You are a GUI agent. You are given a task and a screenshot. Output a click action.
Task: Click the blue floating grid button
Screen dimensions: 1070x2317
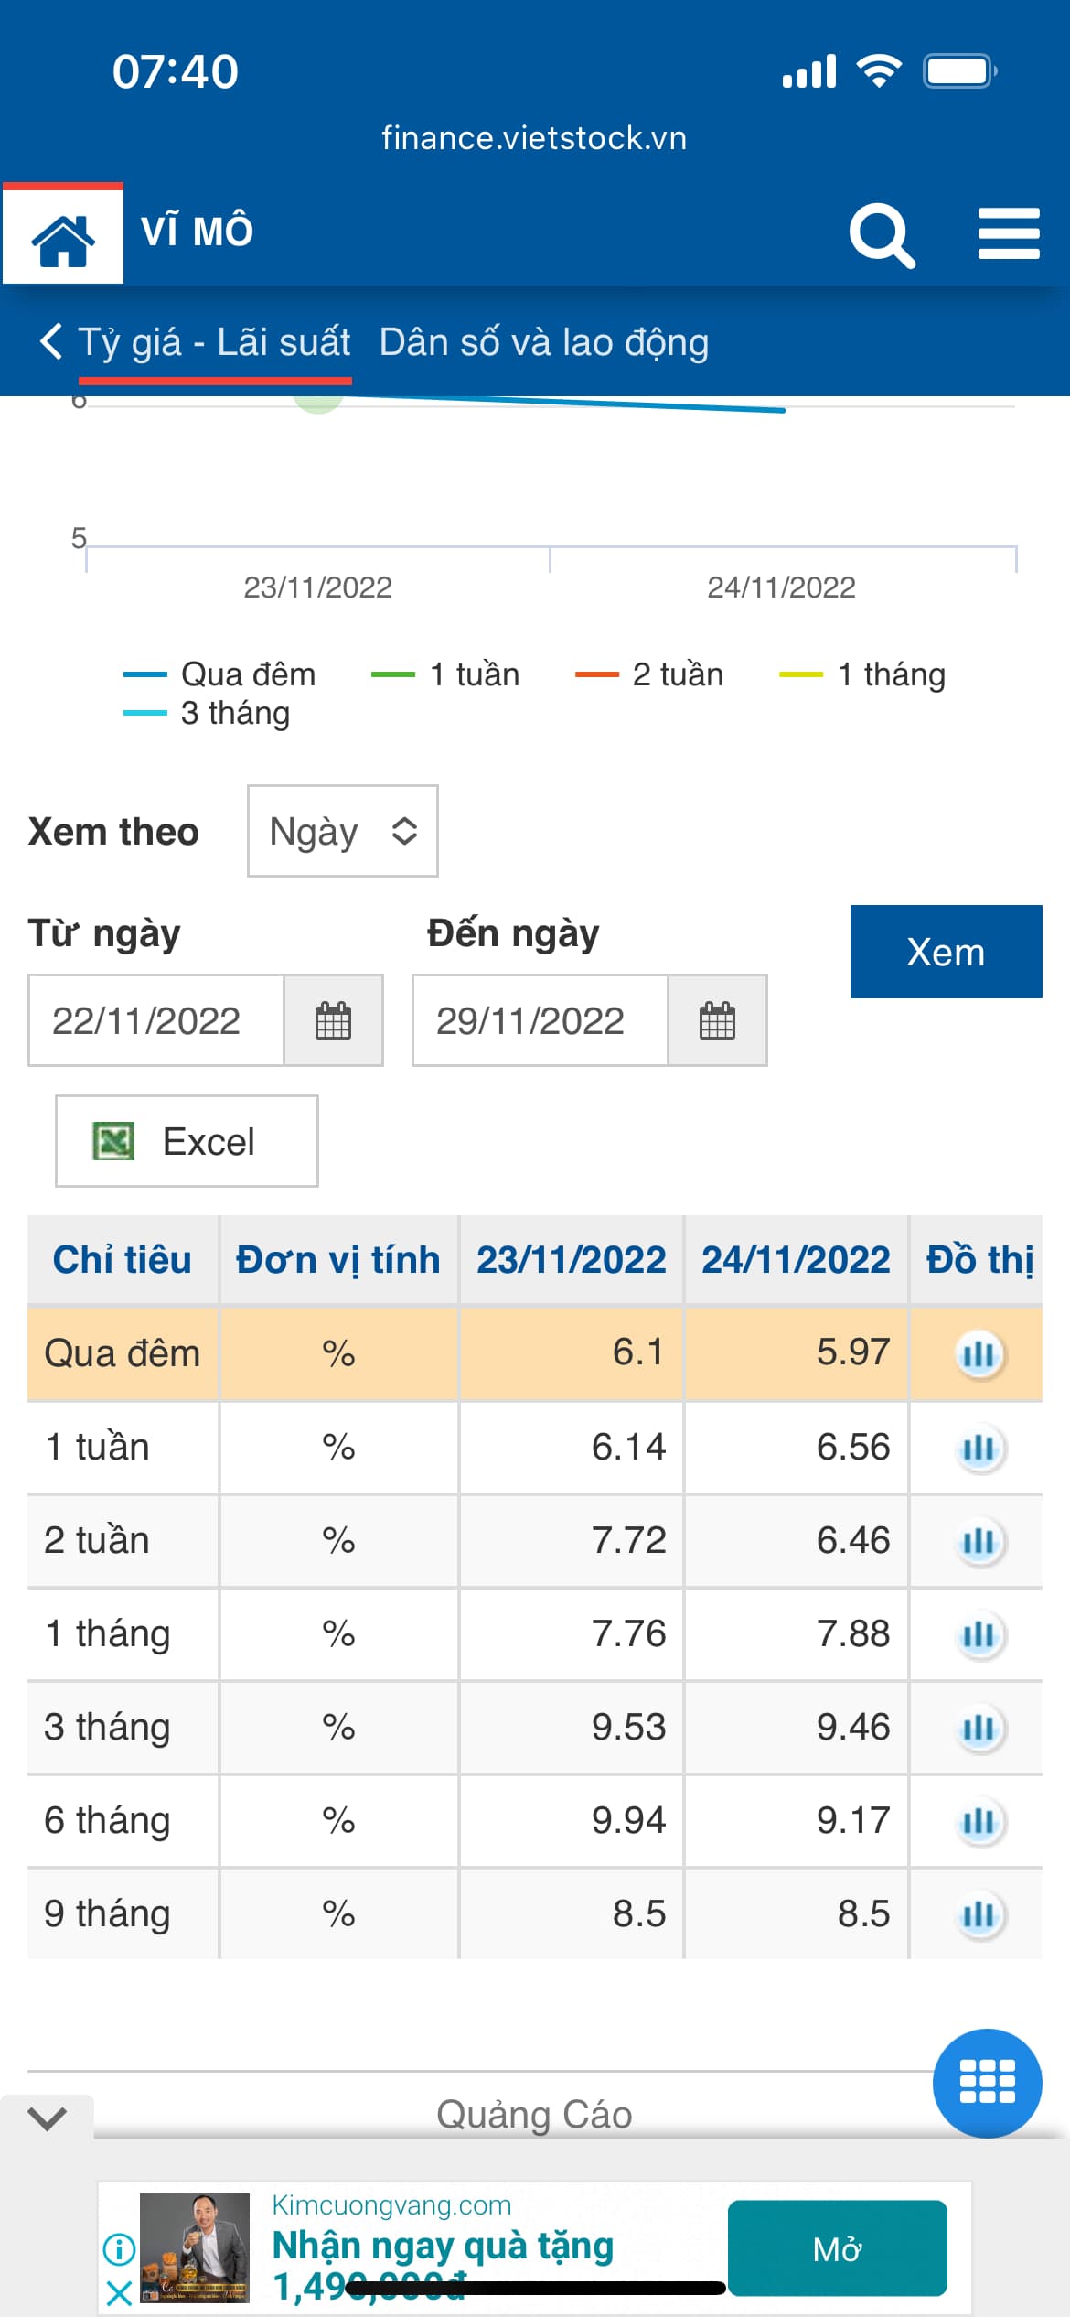click(x=987, y=2083)
